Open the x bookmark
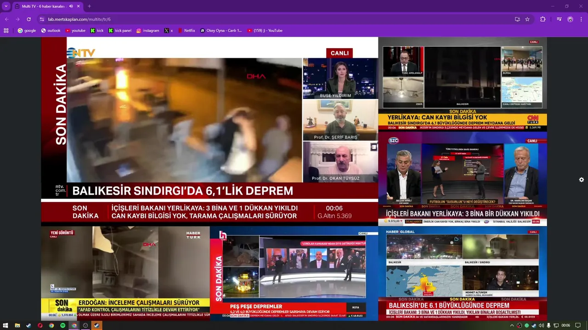 pos(169,31)
